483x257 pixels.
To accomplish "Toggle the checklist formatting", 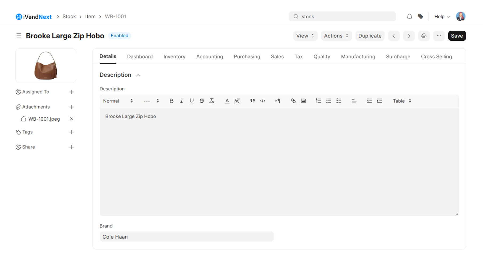I will [x=339, y=101].
